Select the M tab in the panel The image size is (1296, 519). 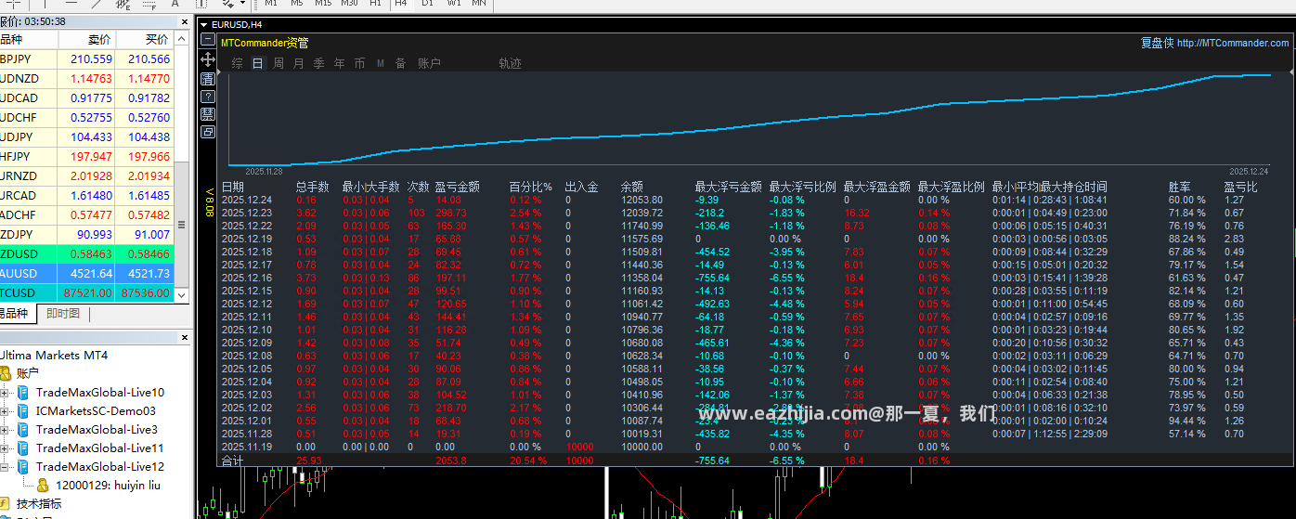pos(381,63)
